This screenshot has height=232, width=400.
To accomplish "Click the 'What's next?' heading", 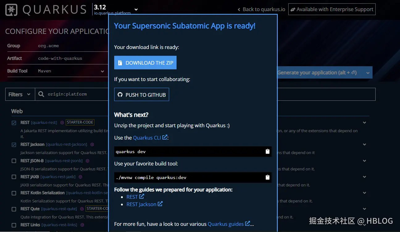I will [131, 115].
